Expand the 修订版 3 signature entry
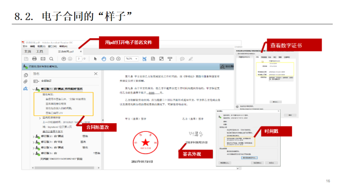Image resolution: width=340 pixels, height=191 pixels. [x=34, y=143]
